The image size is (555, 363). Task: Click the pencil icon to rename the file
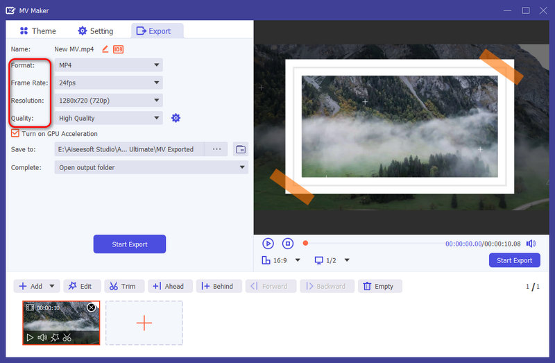[x=105, y=49]
